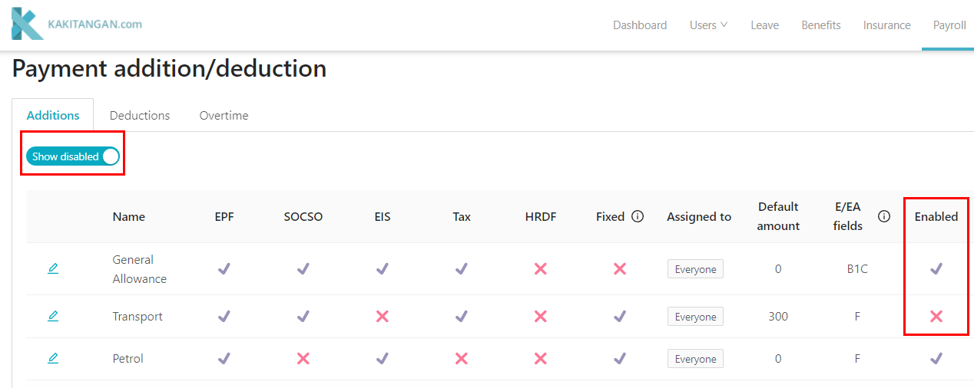Click the edit pencil for Transport

coord(53,316)
